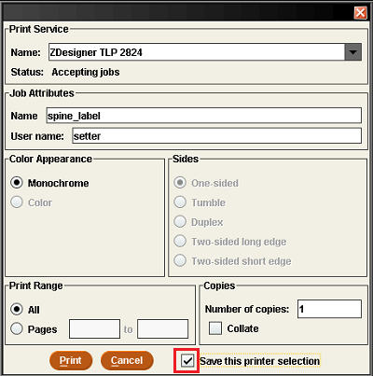
Task: Click the Cancel button
Action: 127,360
